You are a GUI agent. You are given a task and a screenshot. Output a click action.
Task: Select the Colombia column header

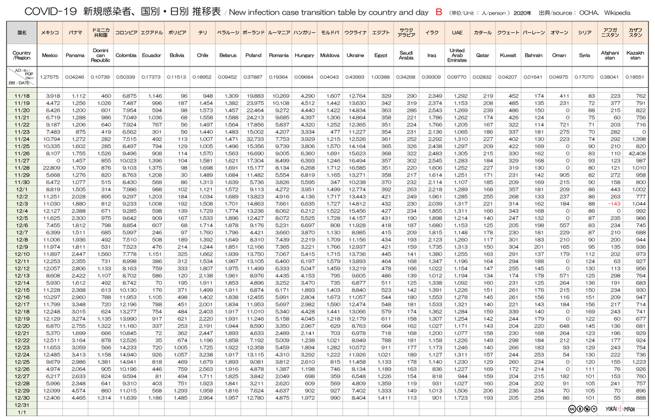point(126,54)
